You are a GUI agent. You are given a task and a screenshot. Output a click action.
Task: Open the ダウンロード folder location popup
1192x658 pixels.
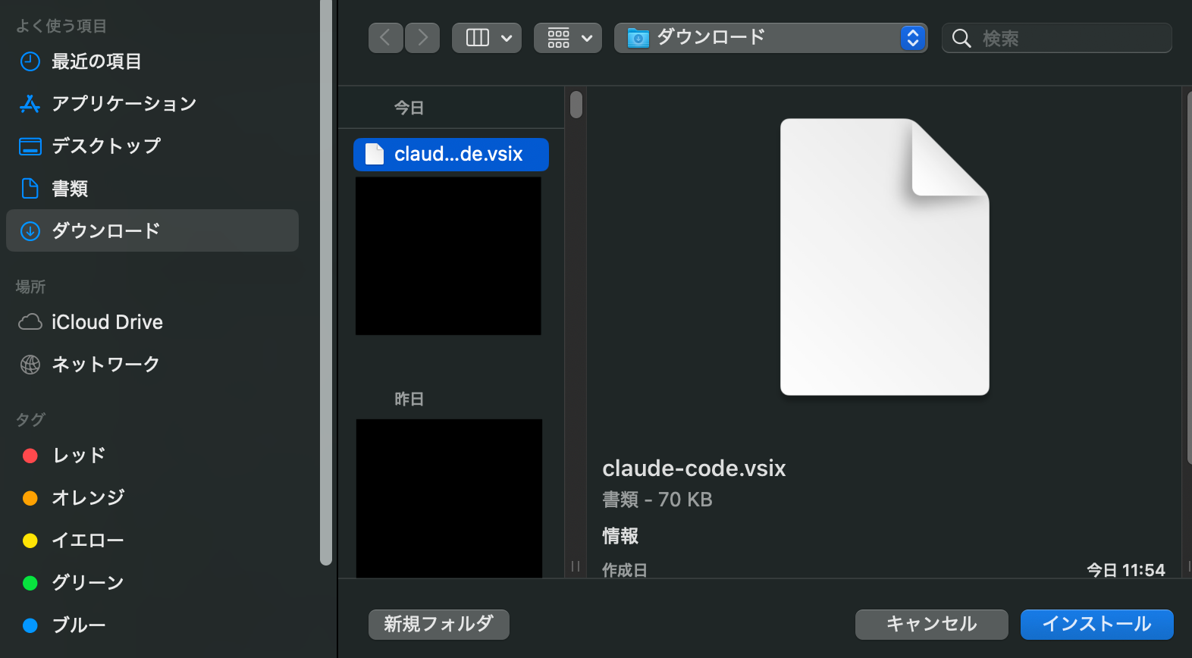770,37
